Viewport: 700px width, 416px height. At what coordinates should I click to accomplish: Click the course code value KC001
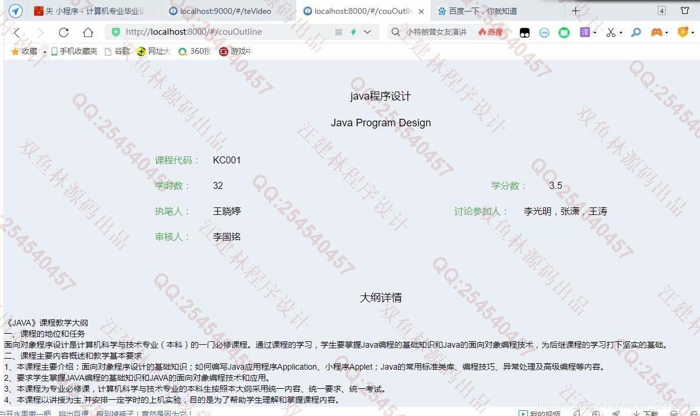227,160
